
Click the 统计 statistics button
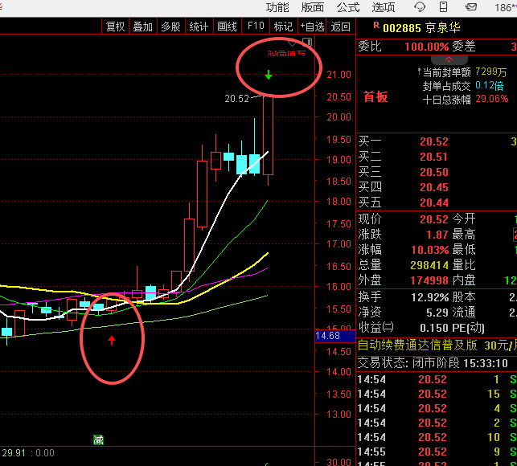point(199,27)
